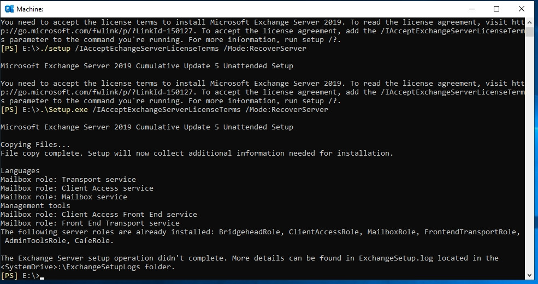Click the 'Mailbox role: Transport service' line
This screenshot has width=538, height=284.
68,179
